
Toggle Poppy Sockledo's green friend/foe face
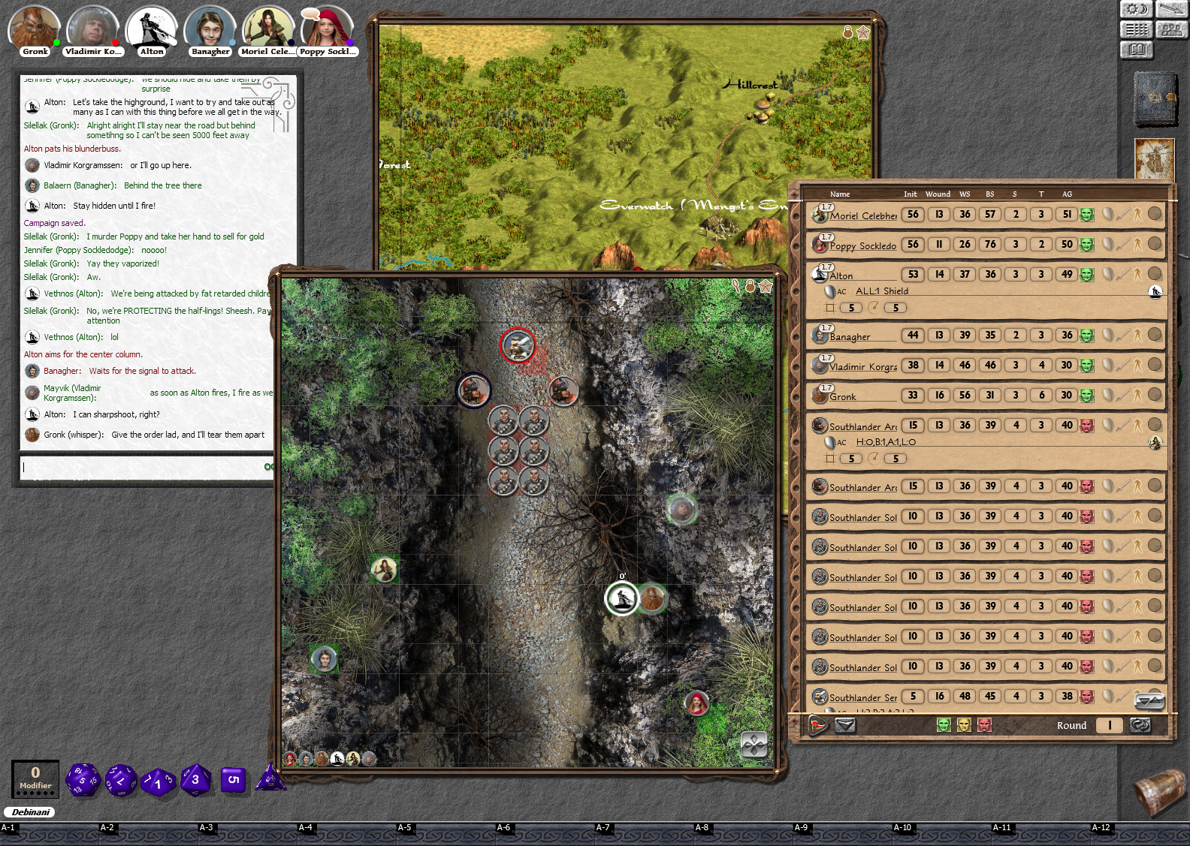coord(1086,245)
